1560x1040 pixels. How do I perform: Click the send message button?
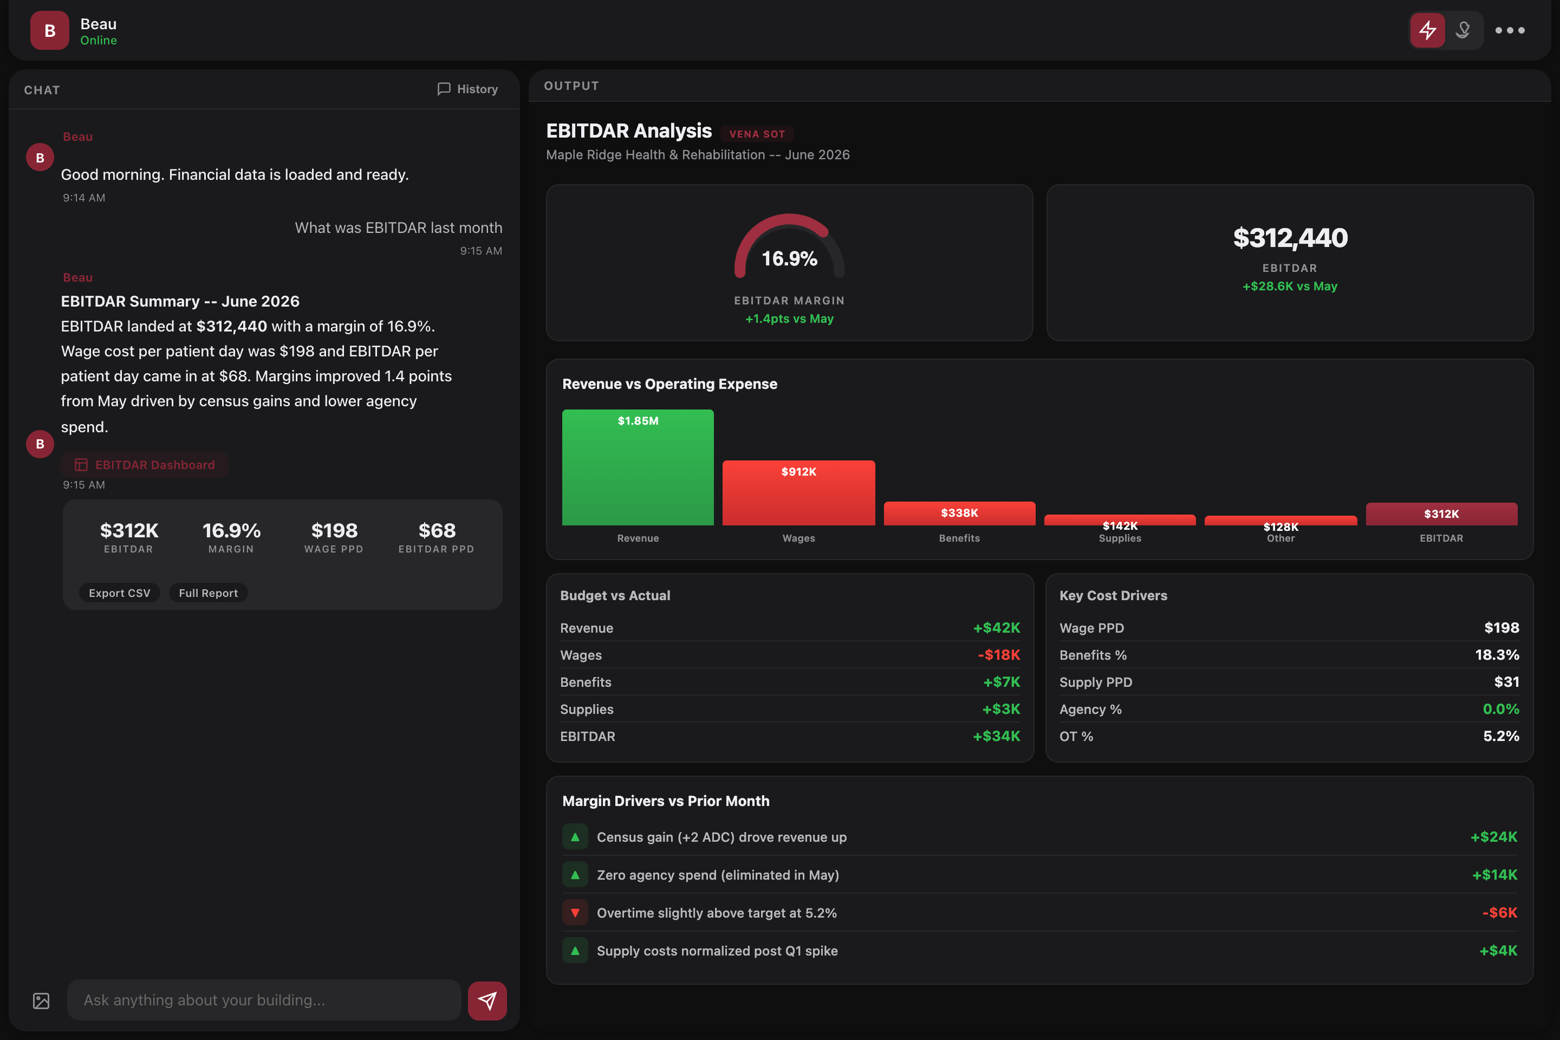487,1001
